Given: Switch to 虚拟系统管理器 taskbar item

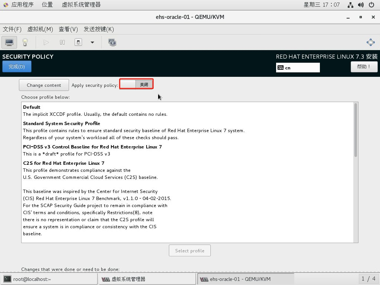Looking at the screenshot, I should [x=147, y=279].
